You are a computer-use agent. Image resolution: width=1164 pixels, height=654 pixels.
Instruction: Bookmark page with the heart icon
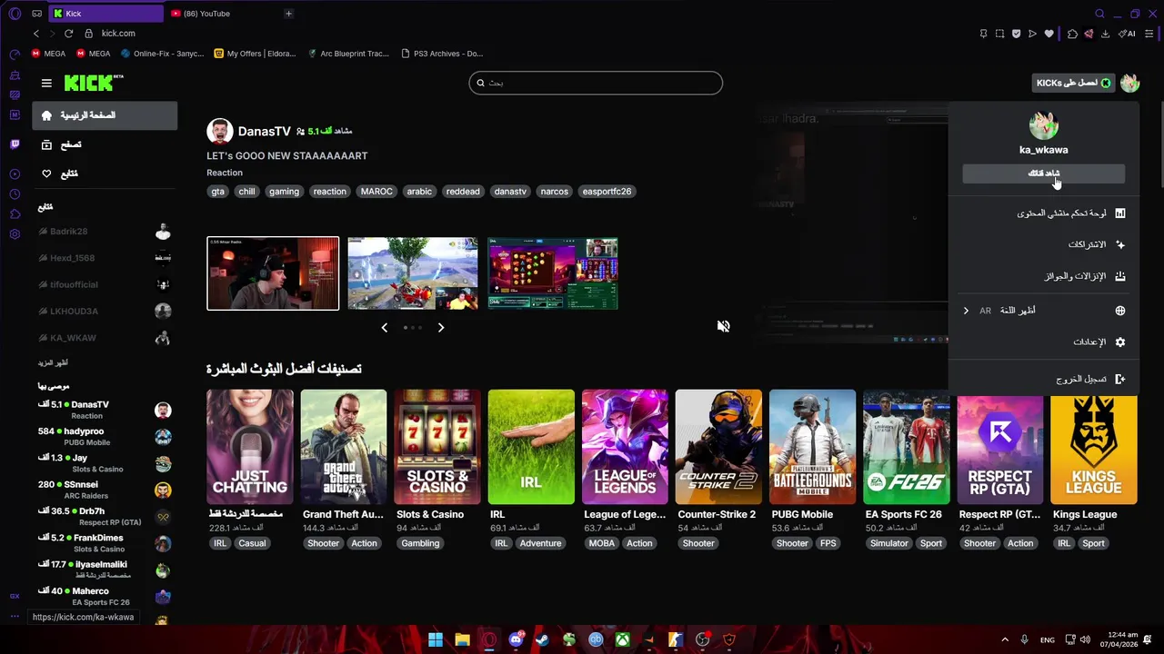click(x=1049, y=34)
